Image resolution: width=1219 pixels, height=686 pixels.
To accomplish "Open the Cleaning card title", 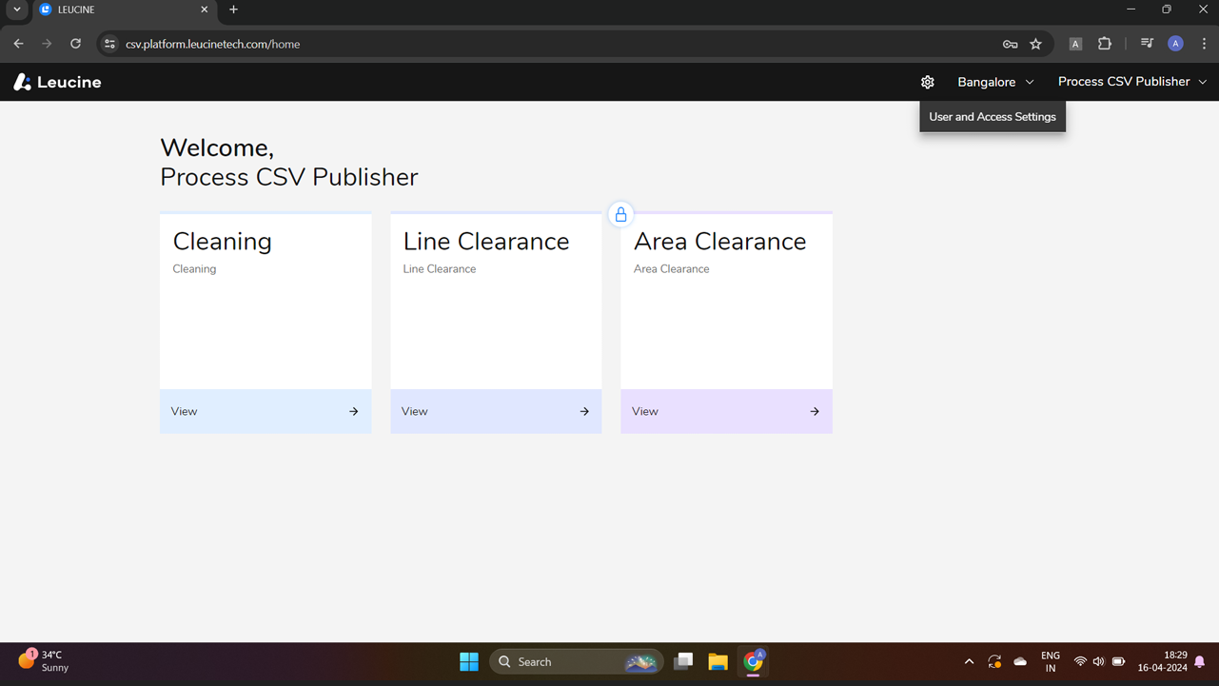I will pyautogui.click(x=223, y=242).
